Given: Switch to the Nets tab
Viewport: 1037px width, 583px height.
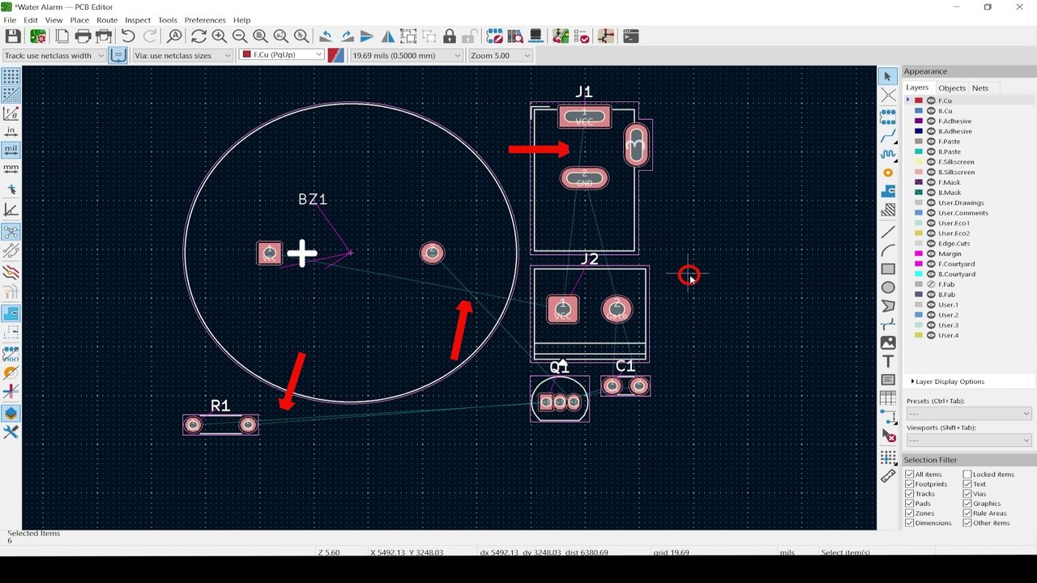Looking at the screenshot, I should tap(980, 87).
